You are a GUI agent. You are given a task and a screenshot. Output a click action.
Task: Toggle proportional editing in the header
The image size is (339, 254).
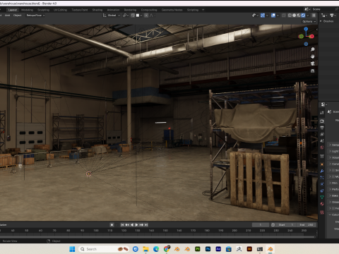146,16
